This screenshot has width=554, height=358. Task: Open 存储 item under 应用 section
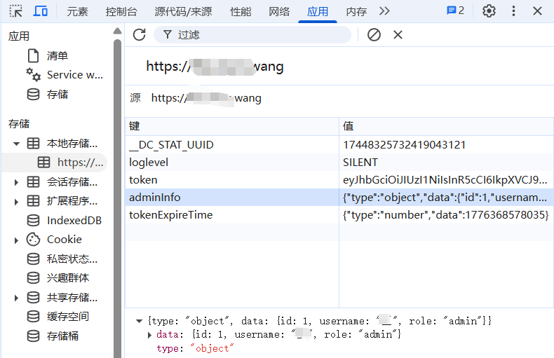pos(48,95)
